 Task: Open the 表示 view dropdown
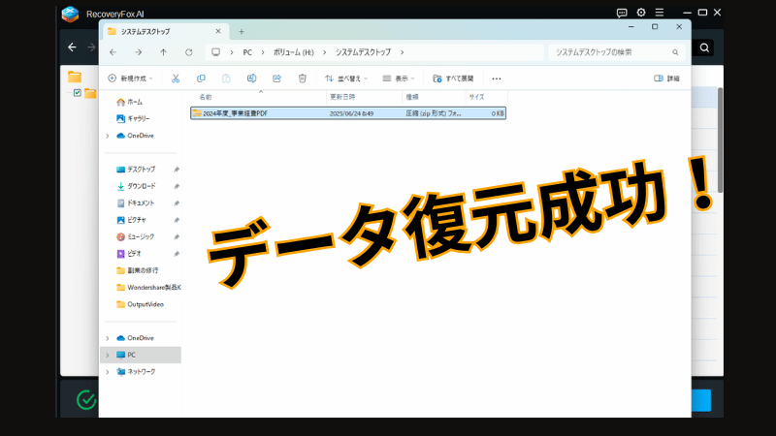[x=399, y=78]
